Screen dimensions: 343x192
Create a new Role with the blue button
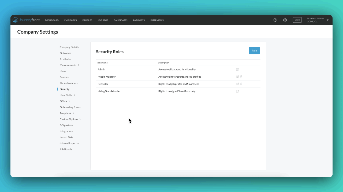click(254, 50)
